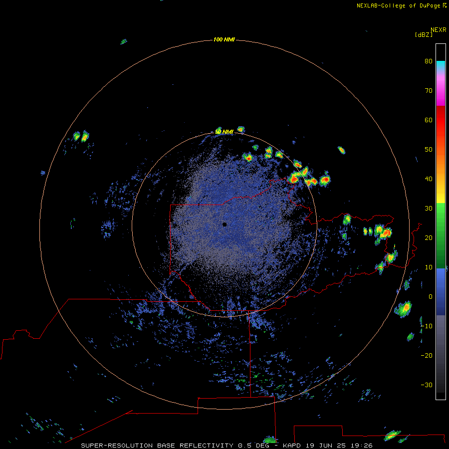Click the "KAPD" station ID in the caption
The height and width of the screenshot is (449, 449).
(291, 446)
